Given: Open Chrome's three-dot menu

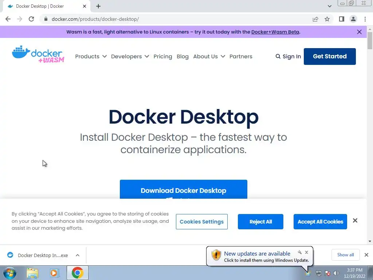Looking at the screenshot, I should tap(365, 19).
